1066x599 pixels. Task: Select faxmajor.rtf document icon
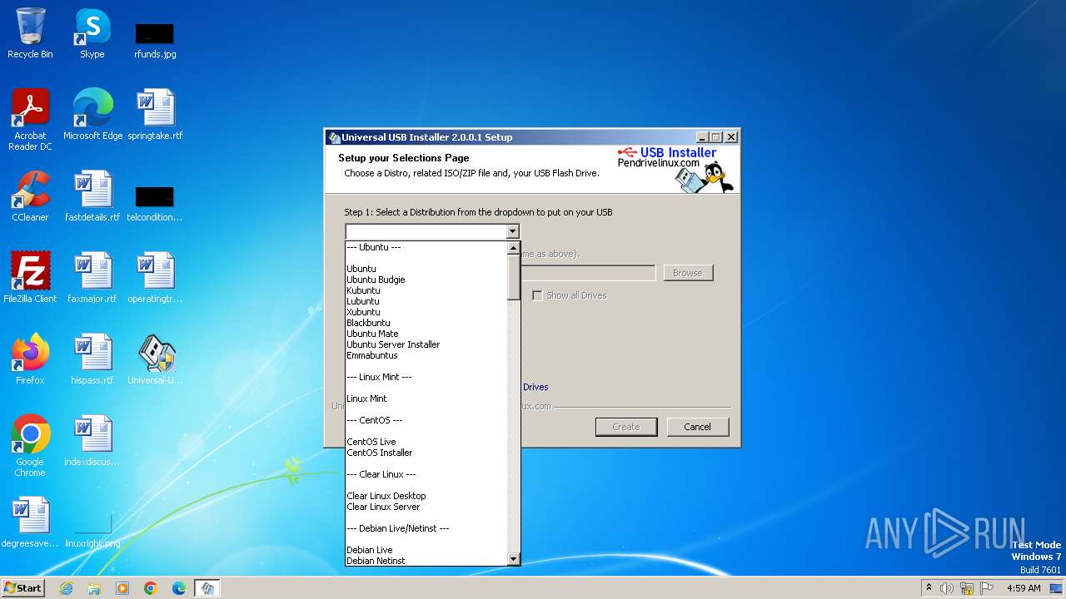pyautogui.click(x=92, y=278)
